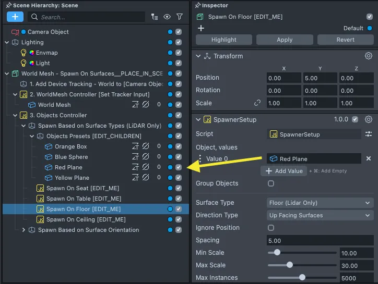378x284 pixels.
Task: Expand Spawn Based on Surface Orientation
Action: click(23, 230)
